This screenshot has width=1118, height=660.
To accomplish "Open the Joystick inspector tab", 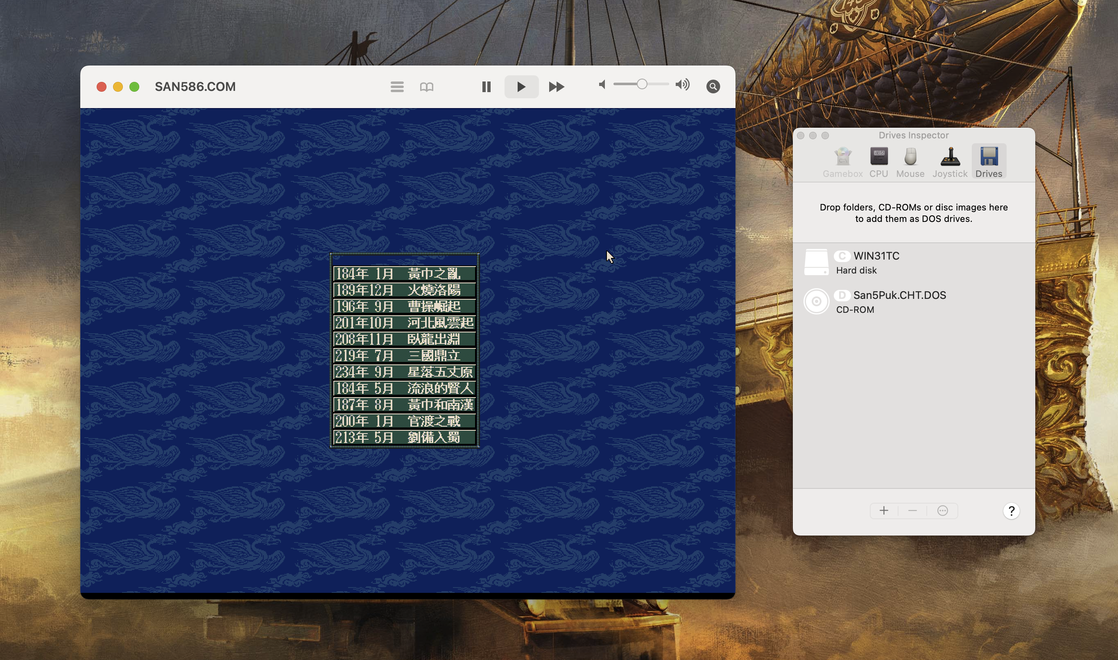I will pos(949,162).
